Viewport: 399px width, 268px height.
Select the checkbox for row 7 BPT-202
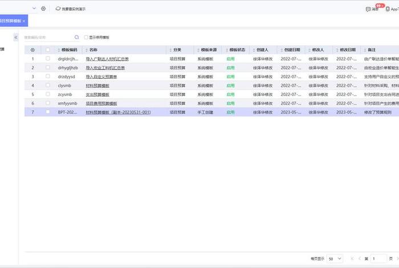click(48, 112)
